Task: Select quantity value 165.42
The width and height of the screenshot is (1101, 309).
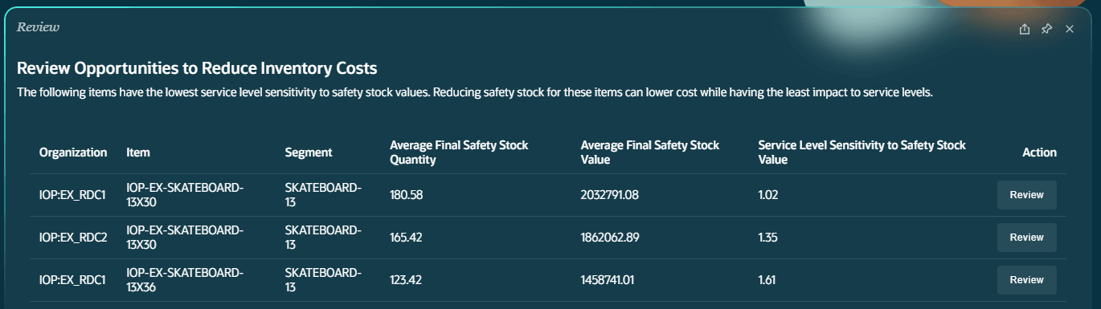Action: 406,238
